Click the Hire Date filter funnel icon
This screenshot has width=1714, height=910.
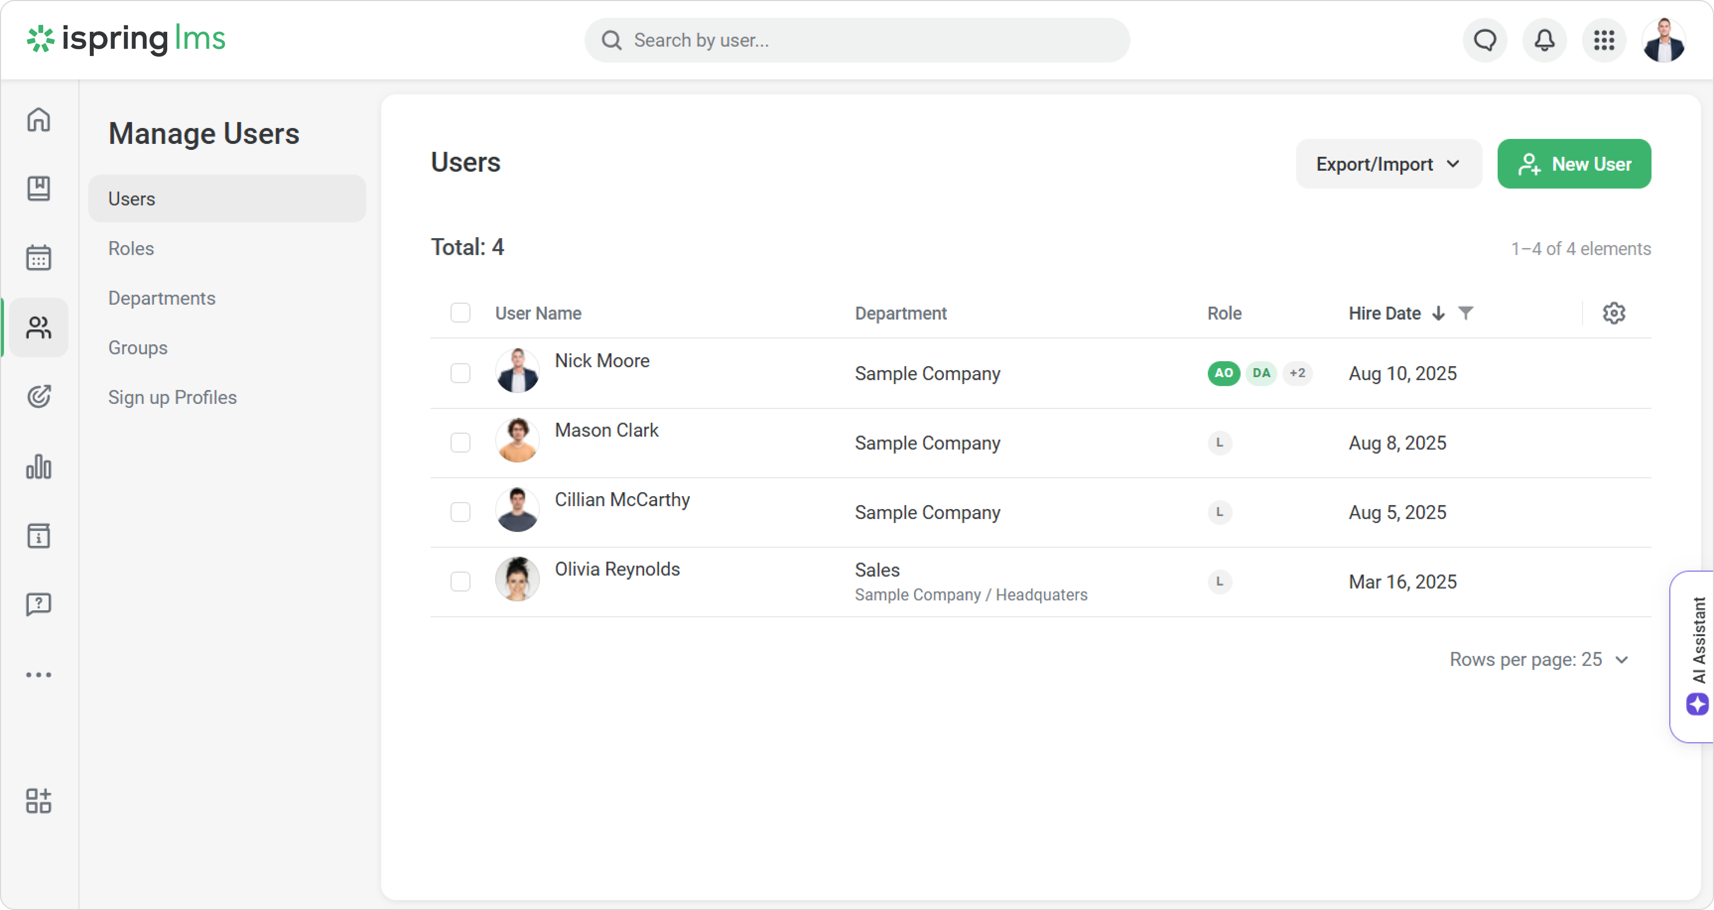(x=1466, y=313)
